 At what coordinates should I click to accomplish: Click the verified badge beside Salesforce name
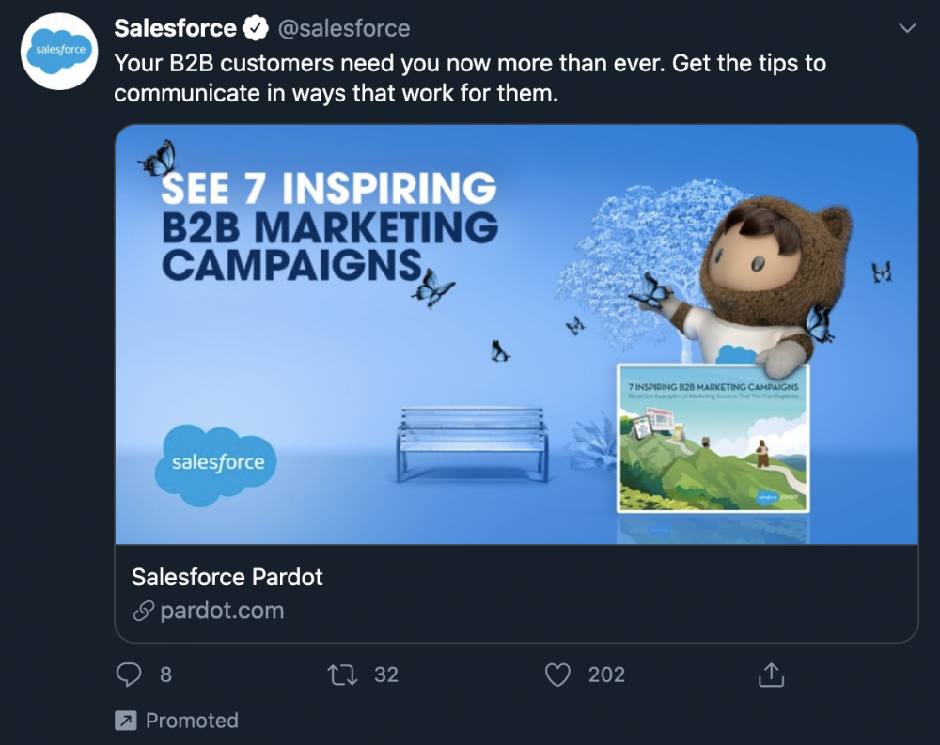click(x=256, y=29)
